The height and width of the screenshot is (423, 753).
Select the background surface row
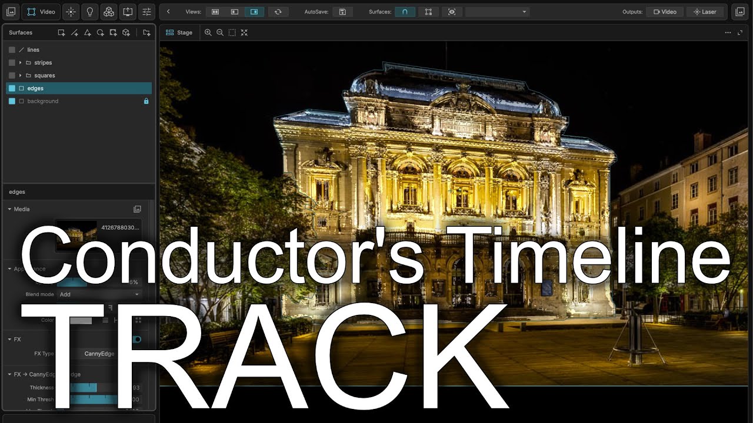tap(79, 101)
